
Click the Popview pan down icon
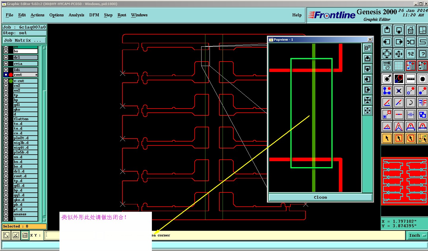368,69
